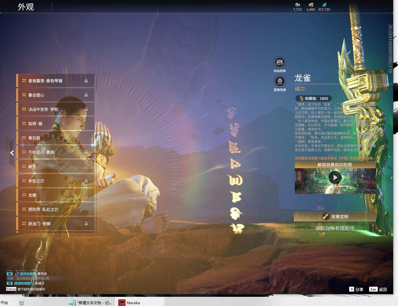
Task: Select the 跃龙门·苍鳞 skin entry
Action: pos(56,224)
